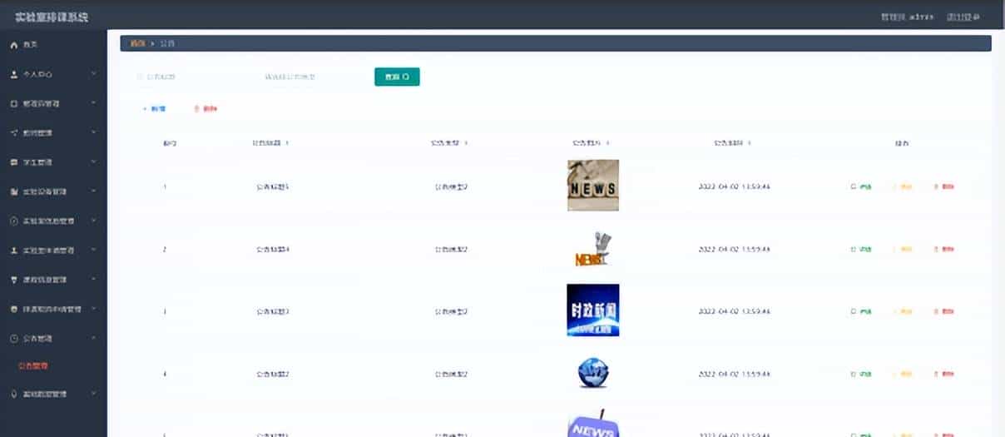Click the green 详情 icon in row 1

click(854, 186)
